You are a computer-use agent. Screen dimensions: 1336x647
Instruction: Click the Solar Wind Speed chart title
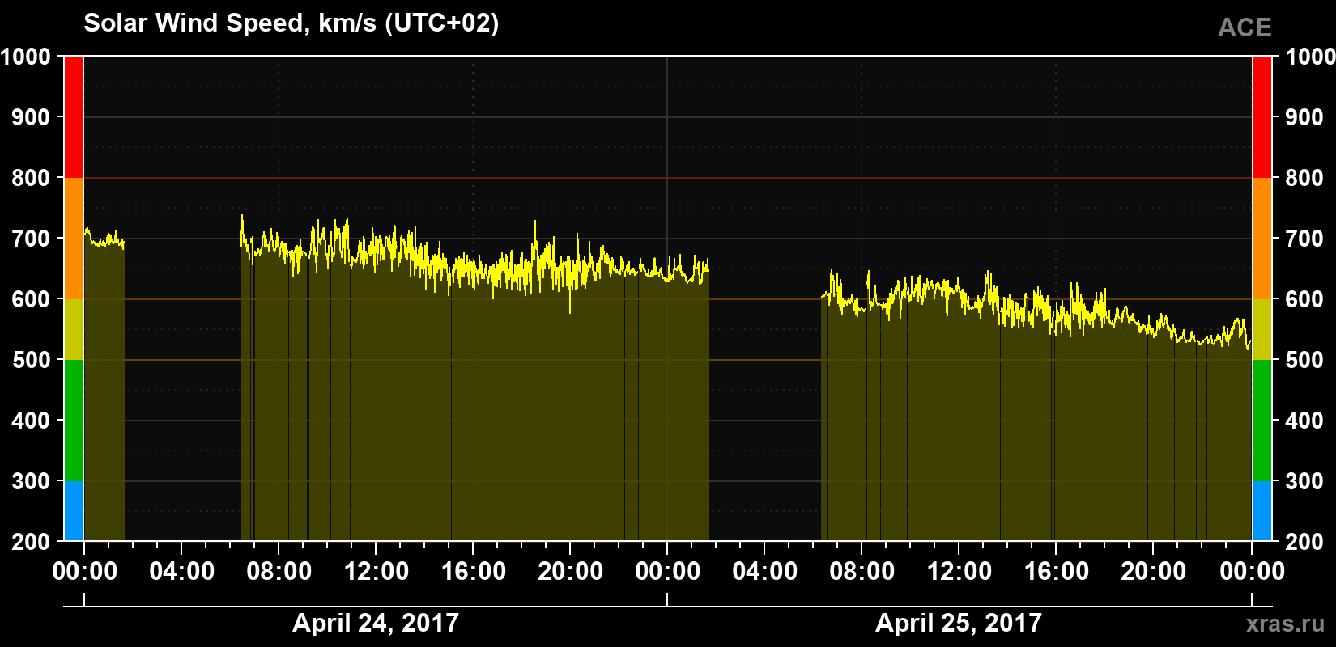(x=291, y=23)
